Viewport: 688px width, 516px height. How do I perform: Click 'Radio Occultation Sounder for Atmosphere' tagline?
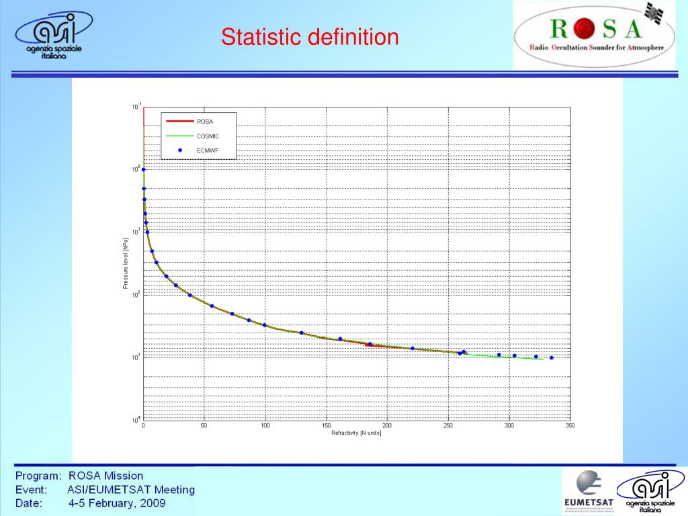[597, 48]
